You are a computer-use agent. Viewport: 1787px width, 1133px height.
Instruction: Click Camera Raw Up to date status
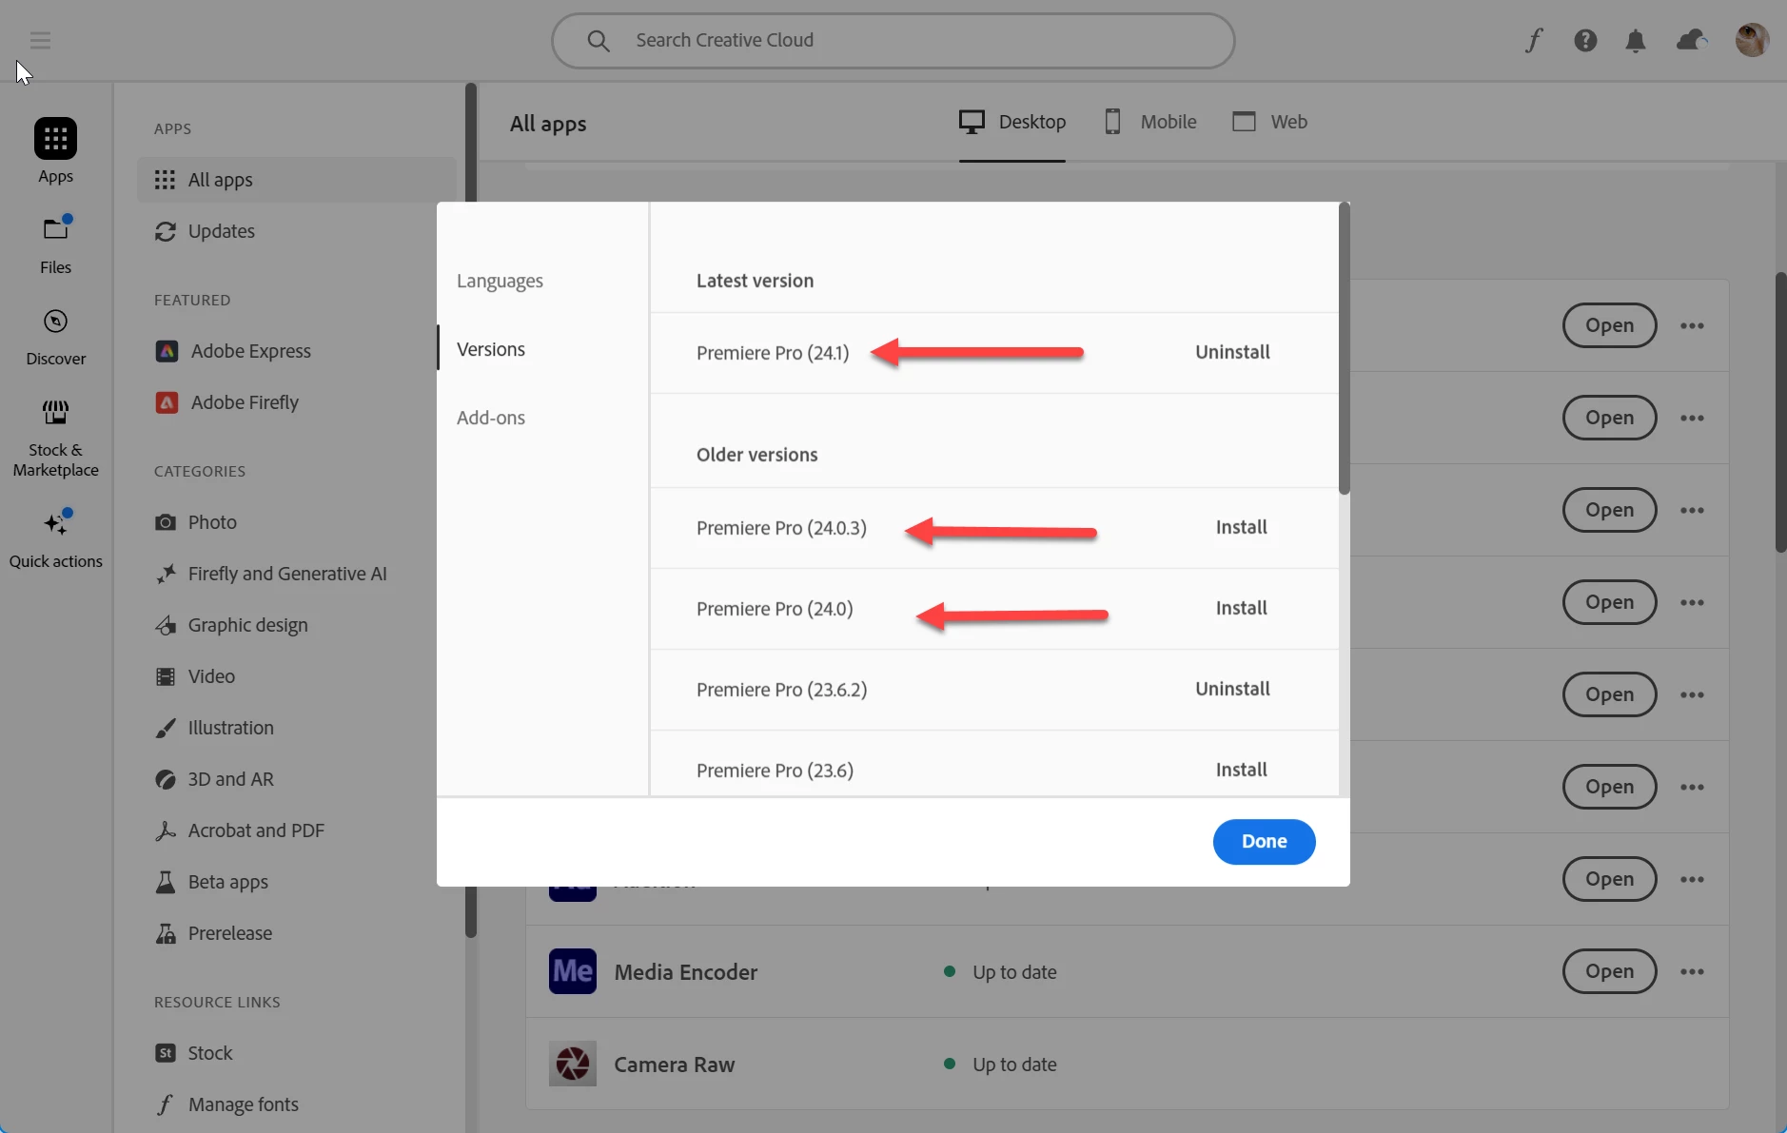pos(1000,1065)
